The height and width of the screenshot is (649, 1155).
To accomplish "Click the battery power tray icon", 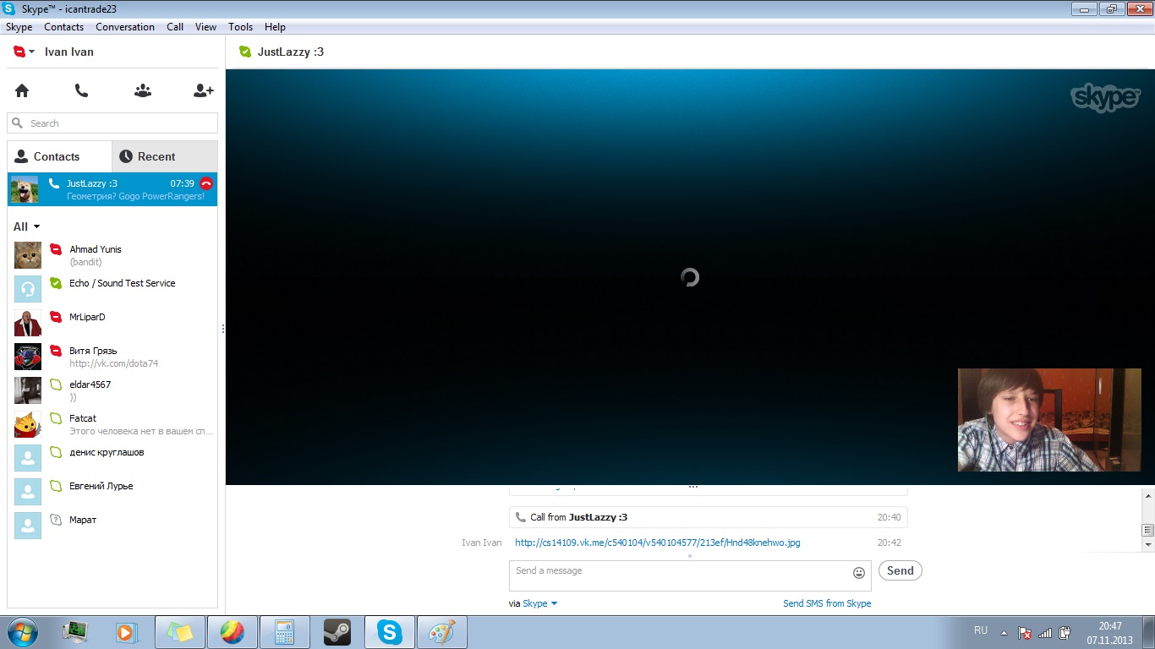I will (x=1065, y=632).
